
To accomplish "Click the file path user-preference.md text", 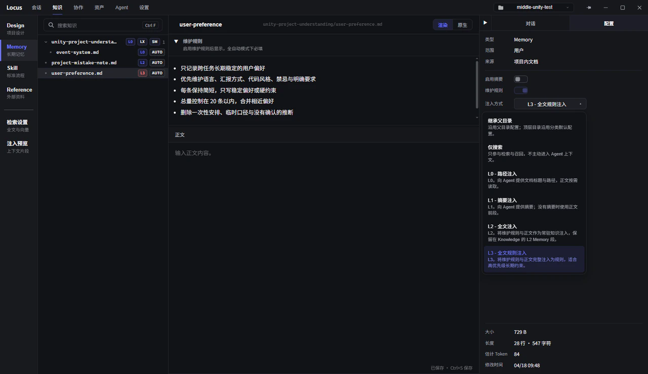I will click(x=322, y=24).
